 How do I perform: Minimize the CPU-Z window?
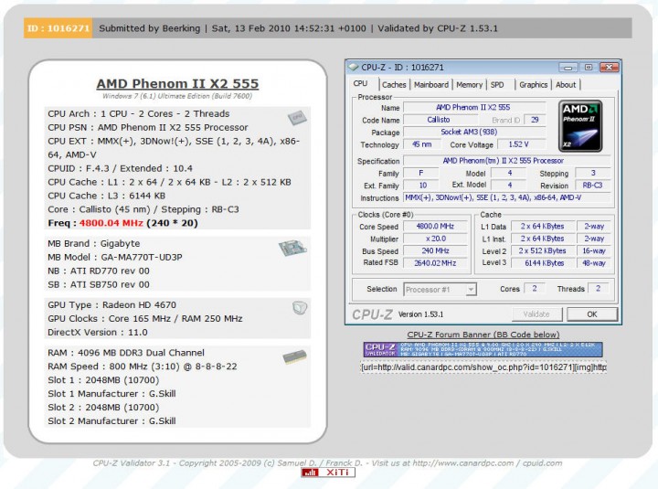coord(568,67)
